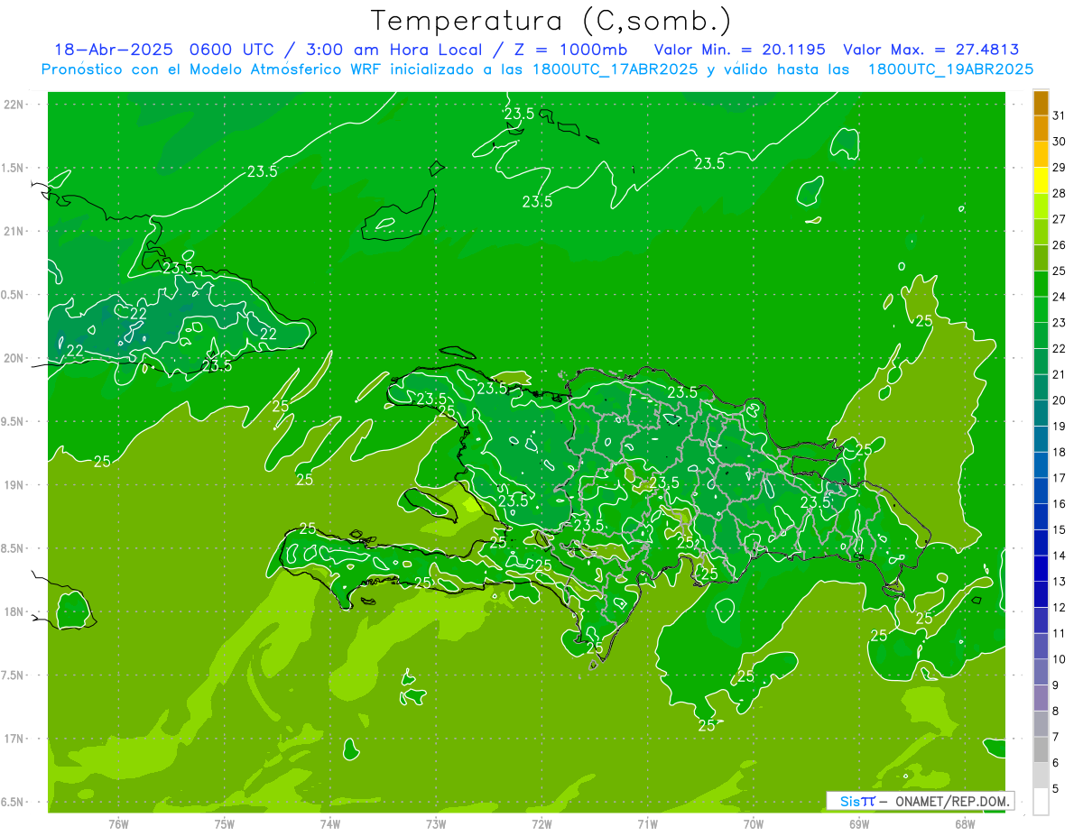Click the "Valor Min. = 20.1195" value
This screenshot has width=1083, height=836.
740,50
